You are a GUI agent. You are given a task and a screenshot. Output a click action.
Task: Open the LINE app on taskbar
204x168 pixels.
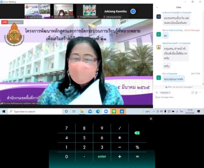[x=114, y=111]
